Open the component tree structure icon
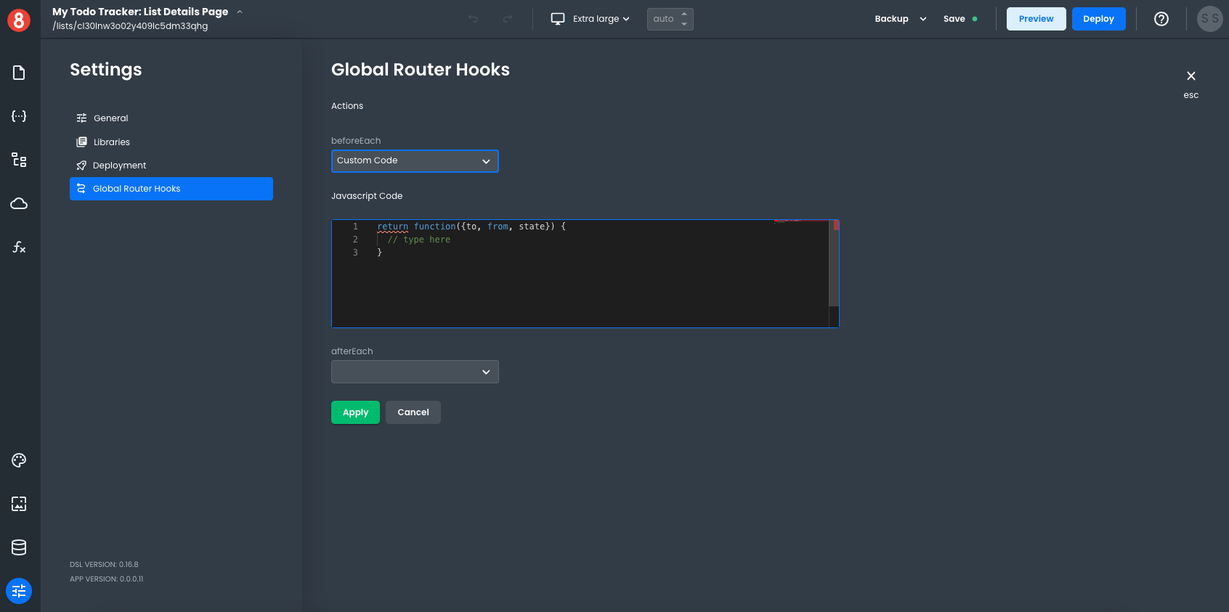Image resolution: width=1229 pixels, height=612 pixels. 19,160
